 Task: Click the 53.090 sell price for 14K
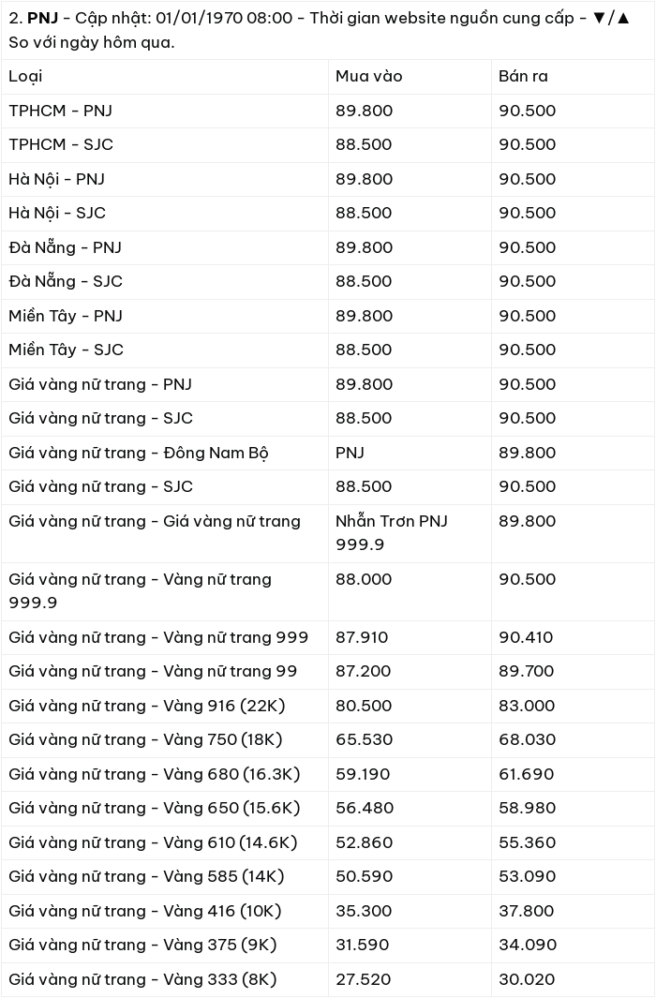click(x=528, y=876)
